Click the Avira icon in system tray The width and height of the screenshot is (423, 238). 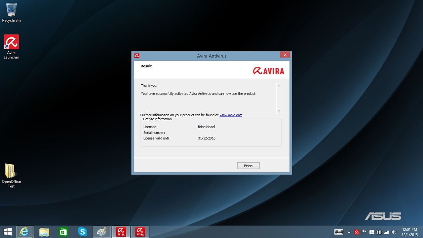click(357, 232)
